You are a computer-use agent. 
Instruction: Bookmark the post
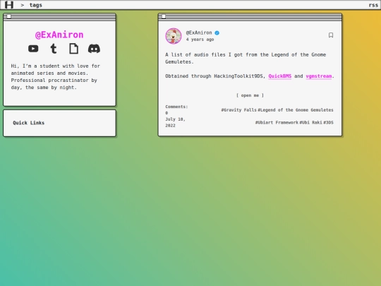[331, 35]
